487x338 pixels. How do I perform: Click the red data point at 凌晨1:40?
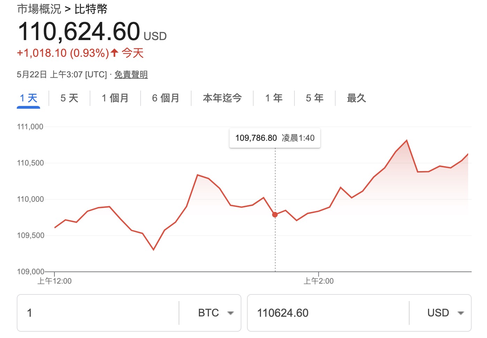[x=275, y=215]
